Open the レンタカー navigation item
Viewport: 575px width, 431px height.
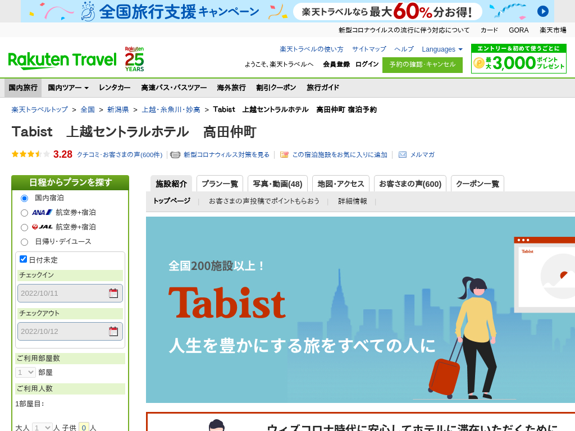[115, 88]
